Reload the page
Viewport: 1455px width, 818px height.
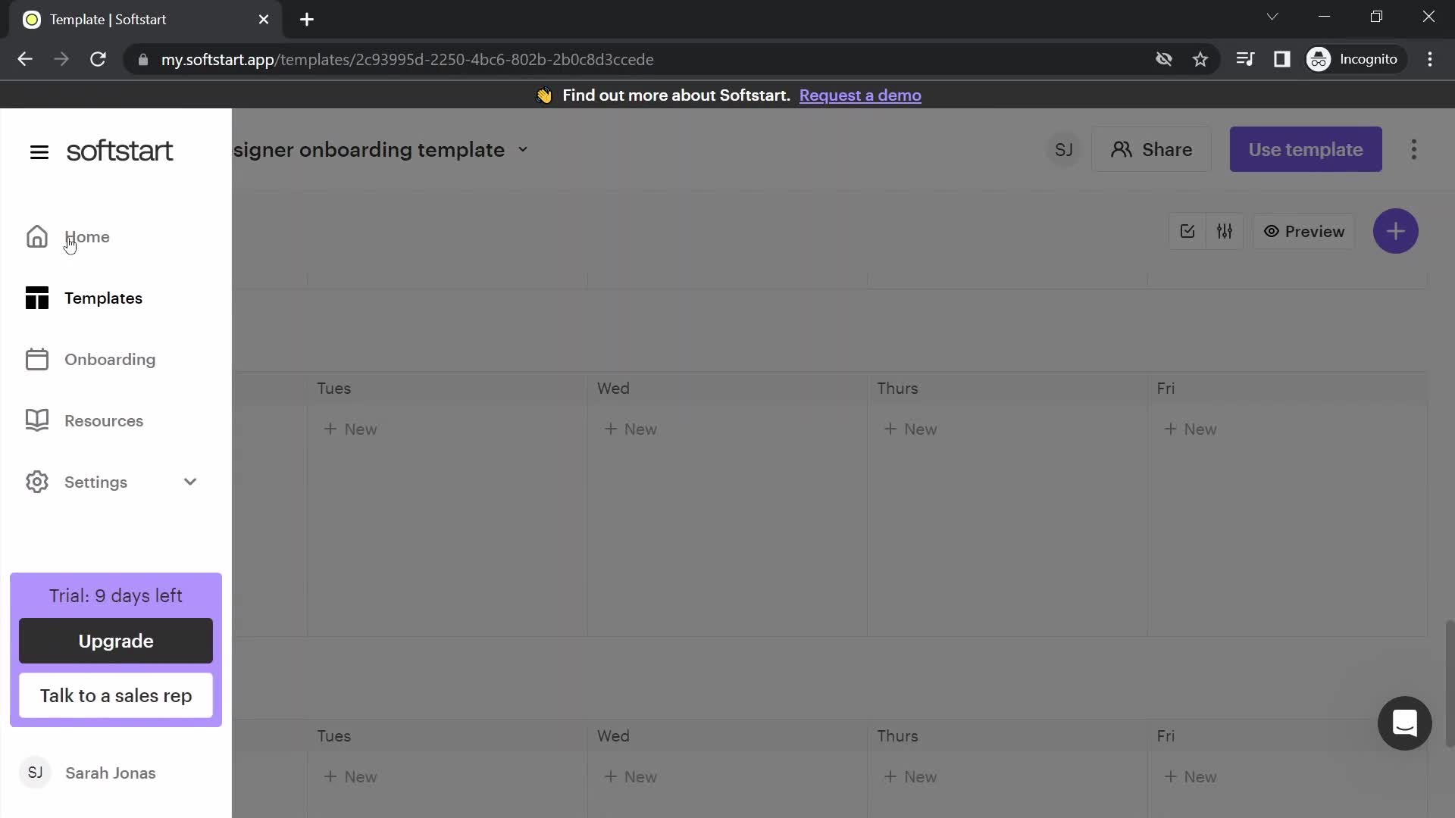[98, 59]
